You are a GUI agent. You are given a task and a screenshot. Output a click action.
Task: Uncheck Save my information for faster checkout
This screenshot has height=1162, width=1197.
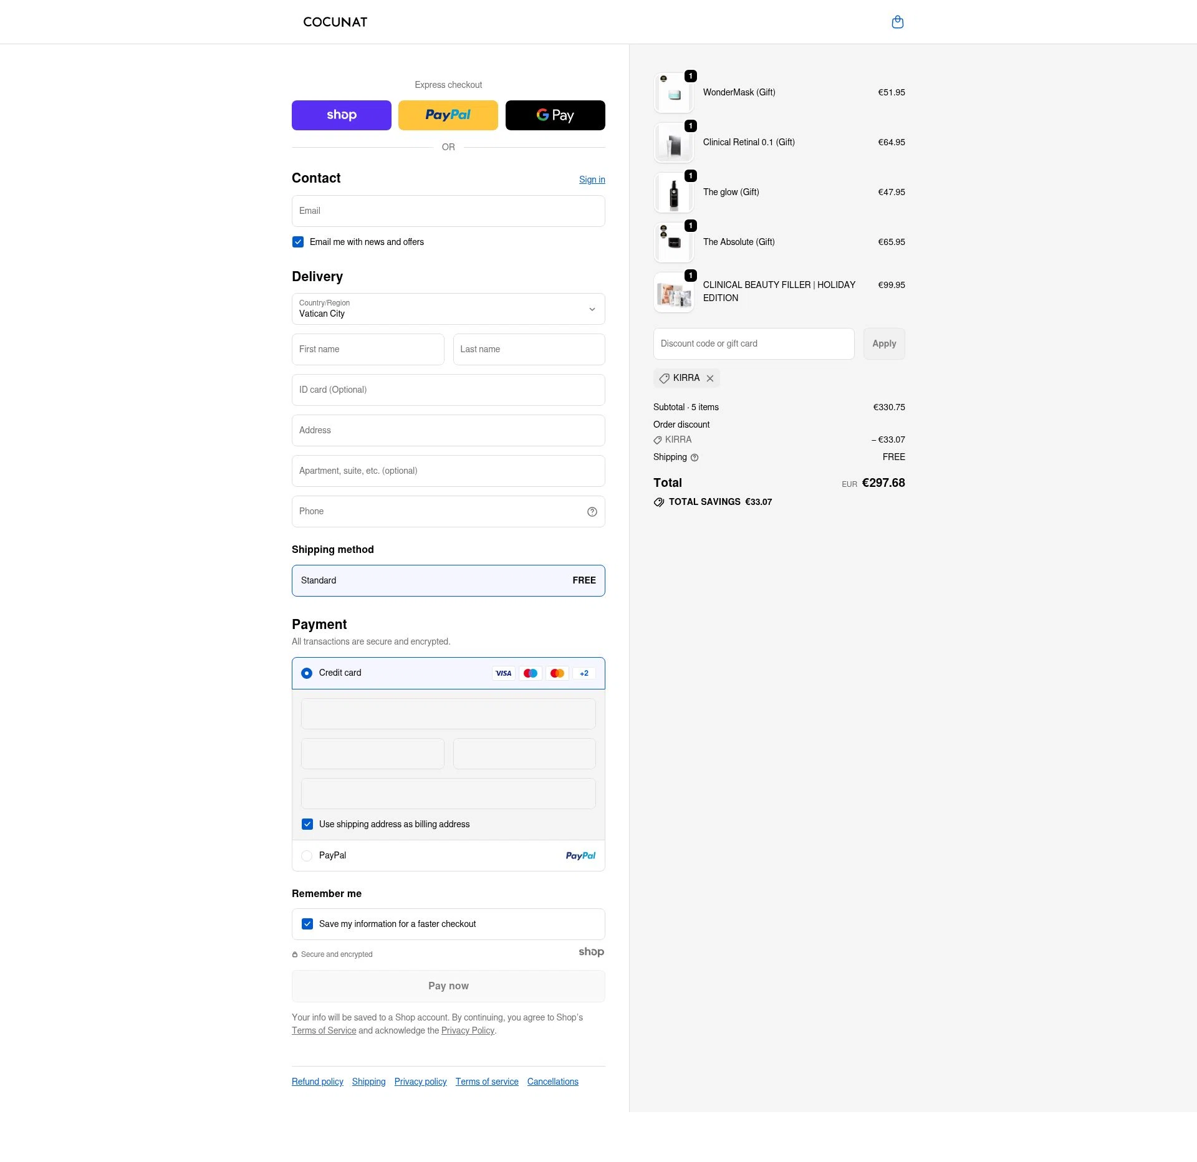tap(307, 924)
